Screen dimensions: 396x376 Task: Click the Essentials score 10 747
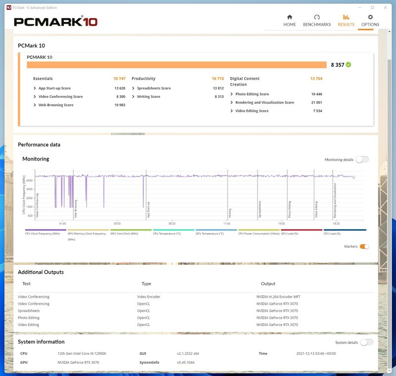[x=119, y=79]
